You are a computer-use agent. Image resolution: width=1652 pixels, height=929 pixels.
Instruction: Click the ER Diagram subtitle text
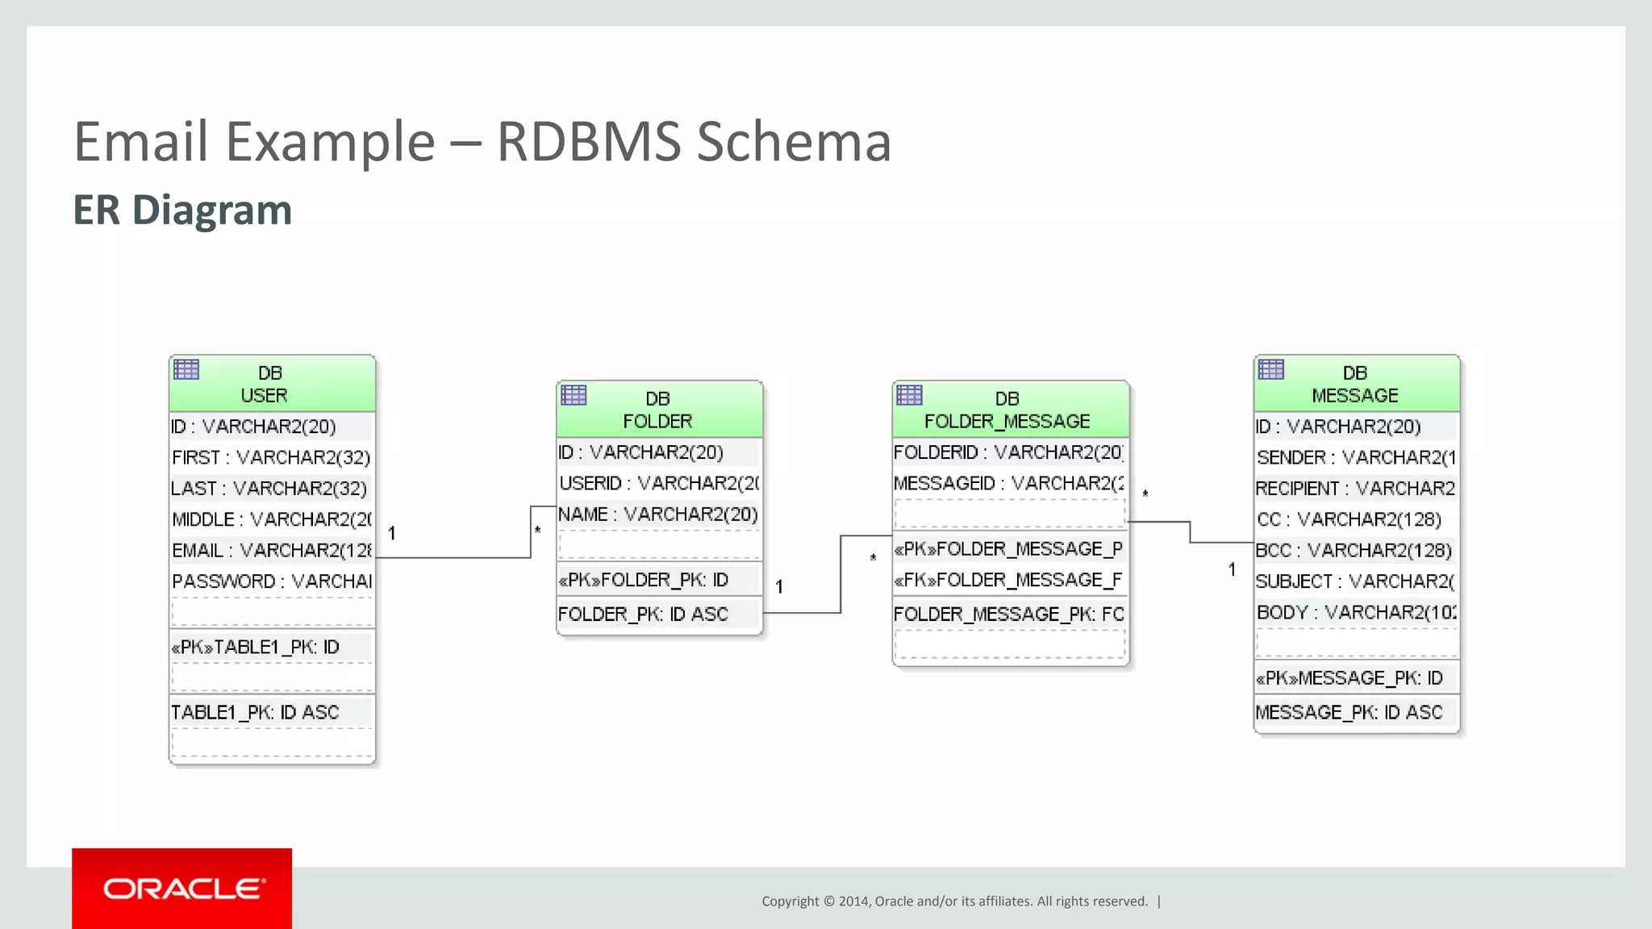tap(182, 210)
